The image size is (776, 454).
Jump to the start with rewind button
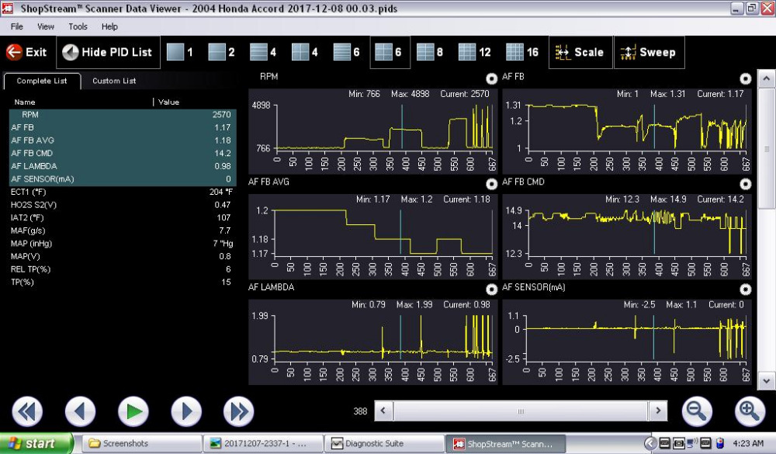27,411
